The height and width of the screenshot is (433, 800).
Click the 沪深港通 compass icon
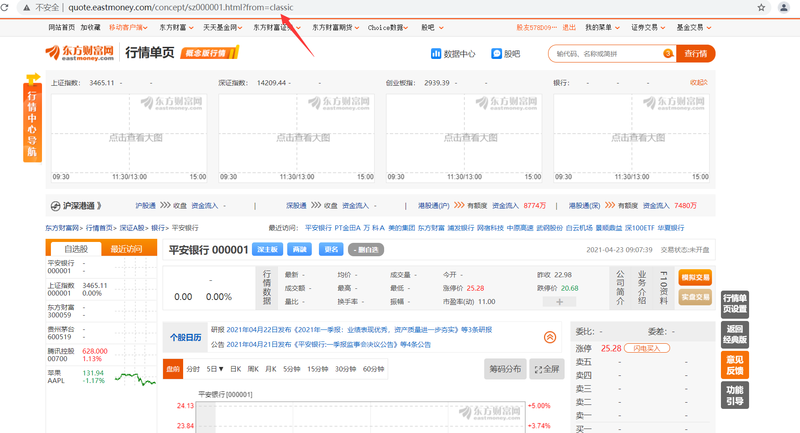coord(55,206)
